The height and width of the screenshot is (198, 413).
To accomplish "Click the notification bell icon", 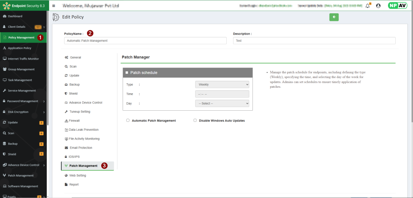I will [x=367, y=6].
